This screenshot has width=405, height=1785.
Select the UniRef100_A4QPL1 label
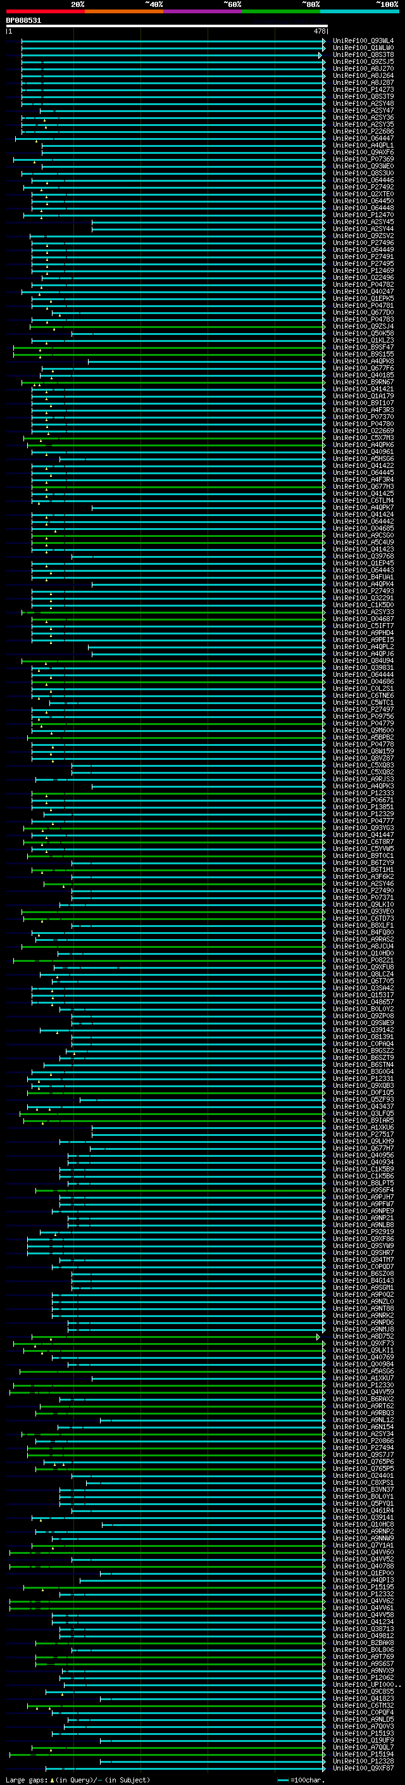click(x=363, y=145)
